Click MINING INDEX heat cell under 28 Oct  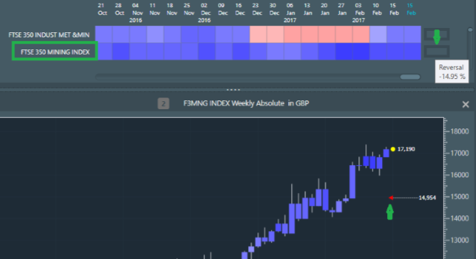121,52
